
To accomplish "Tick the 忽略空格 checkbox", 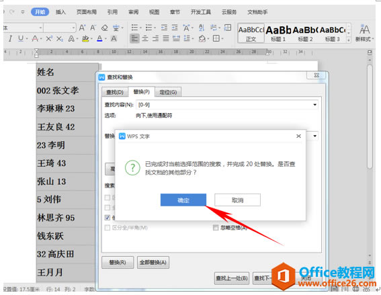I will (216, 228).
